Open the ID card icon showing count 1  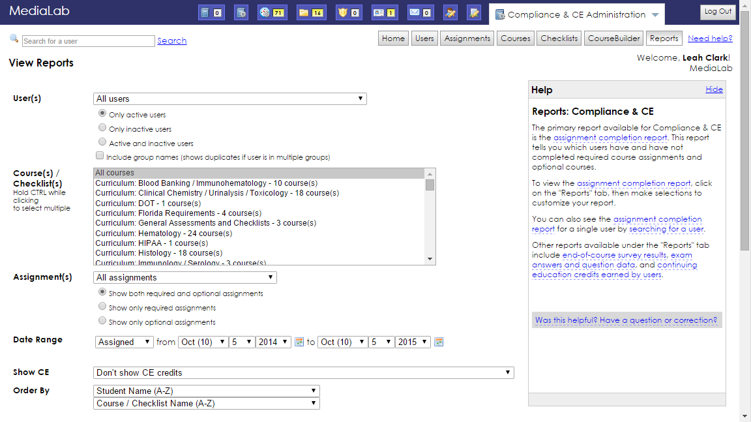pos(385,12)
